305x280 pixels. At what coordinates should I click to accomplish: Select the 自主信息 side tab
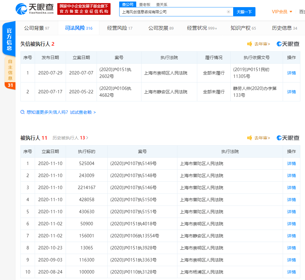[10, 70]
